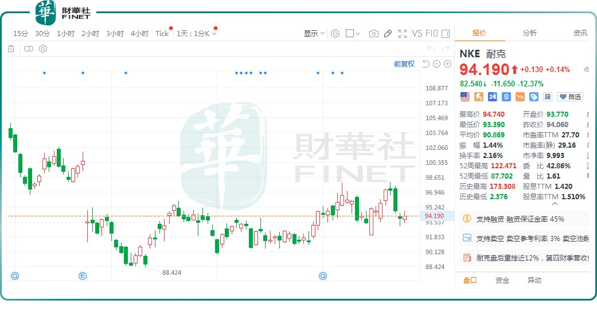Image resolution: width=597 pixels, height=312 pixels.
Task: Redo last drawing action
Action: click(x=446, y=49)
